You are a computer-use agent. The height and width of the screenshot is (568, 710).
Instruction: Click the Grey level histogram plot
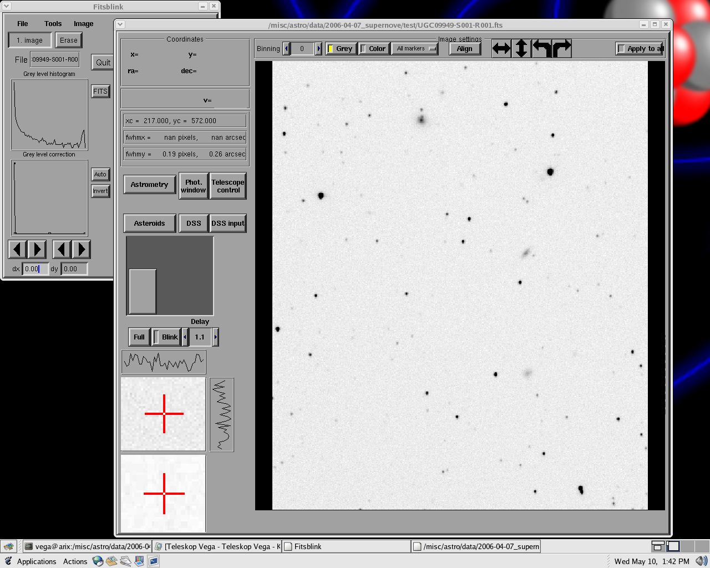click(49, 114)
